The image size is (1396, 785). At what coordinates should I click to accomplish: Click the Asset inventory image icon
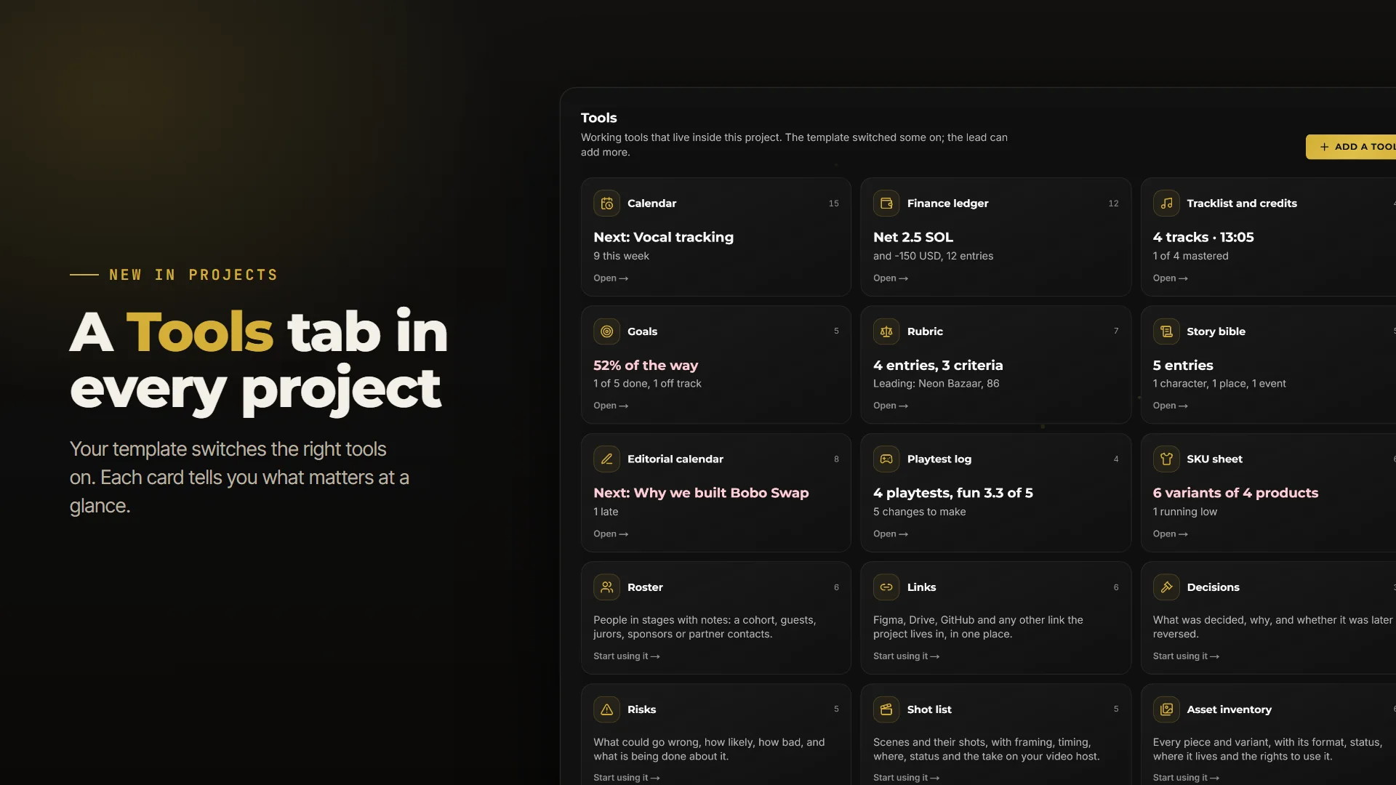(x=1166, y=709)
